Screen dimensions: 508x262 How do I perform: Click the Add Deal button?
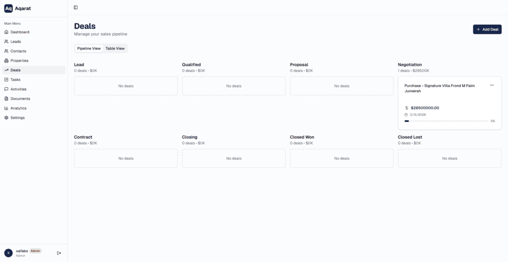tap(487, 30)
